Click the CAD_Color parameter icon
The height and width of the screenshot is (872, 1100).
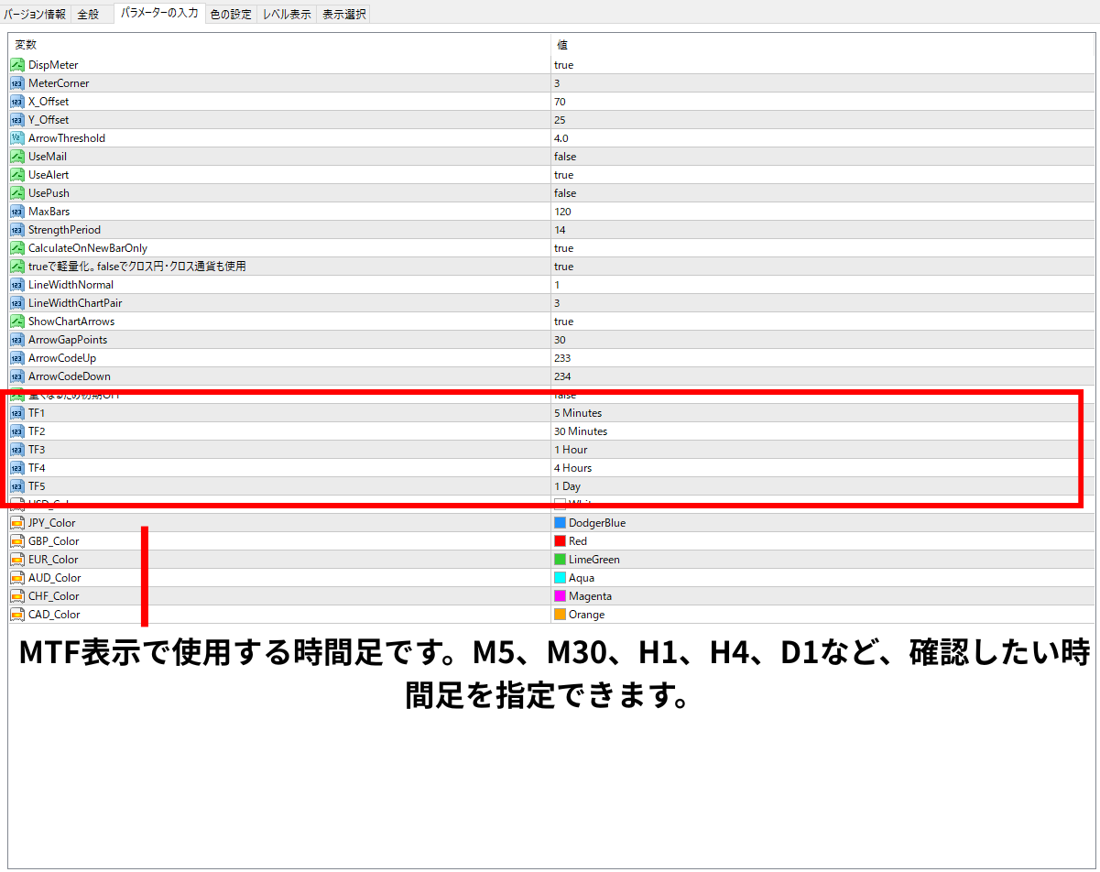coord(17,615)
